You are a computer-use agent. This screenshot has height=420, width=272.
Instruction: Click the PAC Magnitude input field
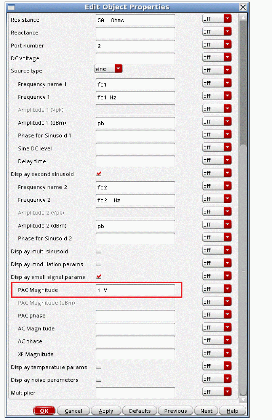[x=135, y=290]
